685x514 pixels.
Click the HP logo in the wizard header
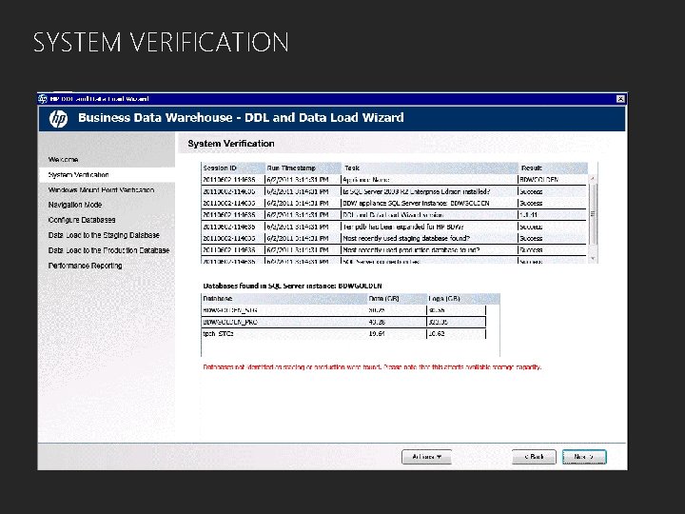click(x=58, y=118)
